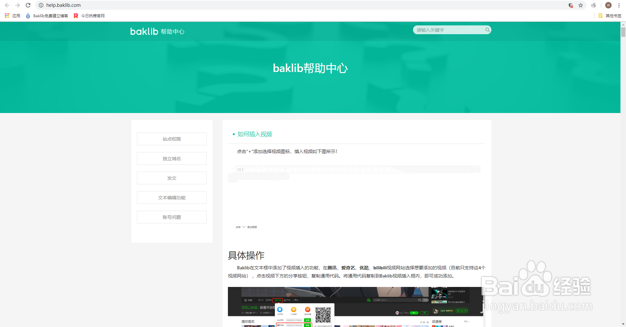The width and height of the screenshot is (626, 327).
Task: Bookmark this page via the star icon
Action: coord(581,5)
